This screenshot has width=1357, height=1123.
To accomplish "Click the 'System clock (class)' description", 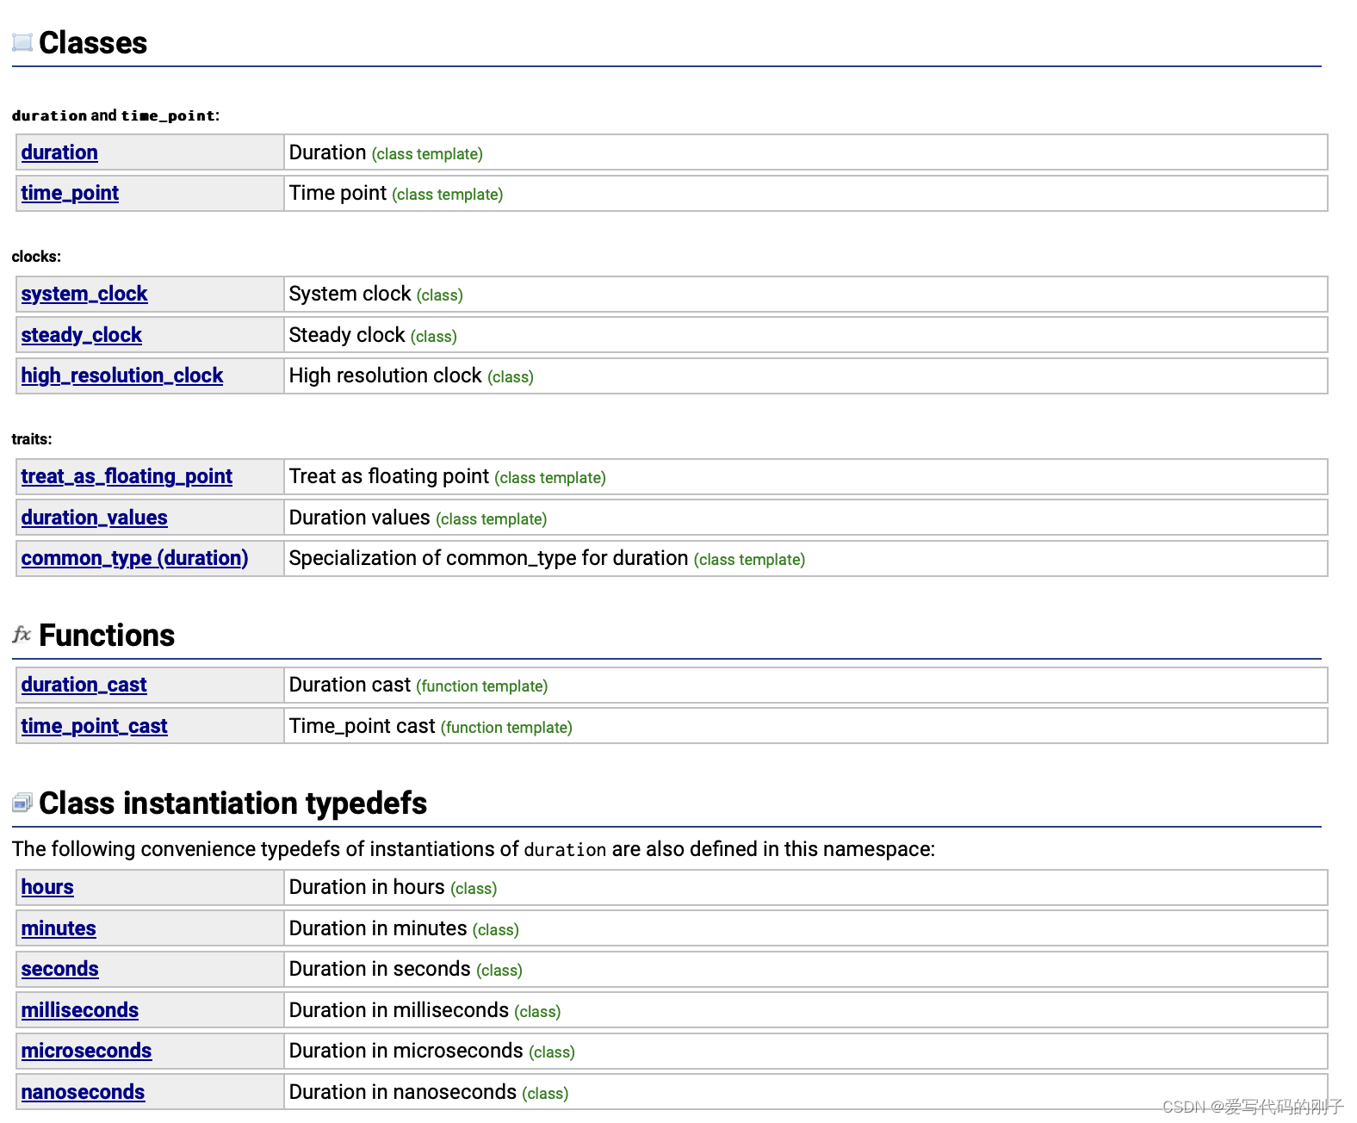I will (x=376, y=295).
